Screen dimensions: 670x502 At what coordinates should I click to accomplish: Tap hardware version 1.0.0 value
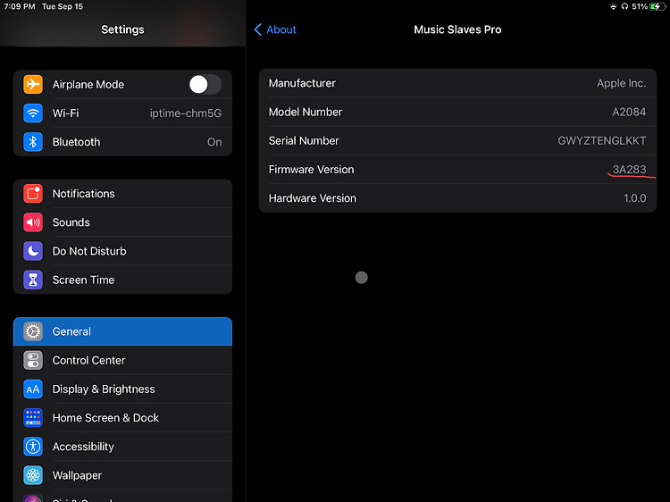(635, 198)
